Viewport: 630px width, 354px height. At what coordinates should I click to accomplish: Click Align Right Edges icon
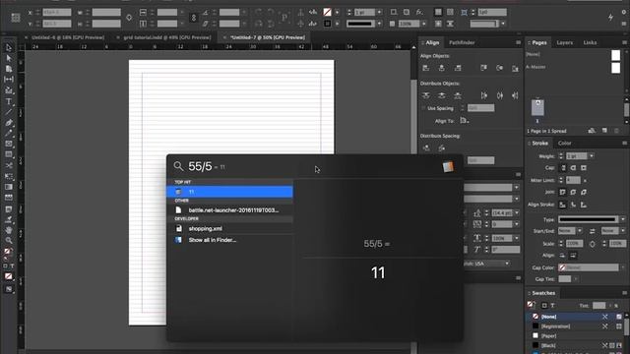(458, 68)
